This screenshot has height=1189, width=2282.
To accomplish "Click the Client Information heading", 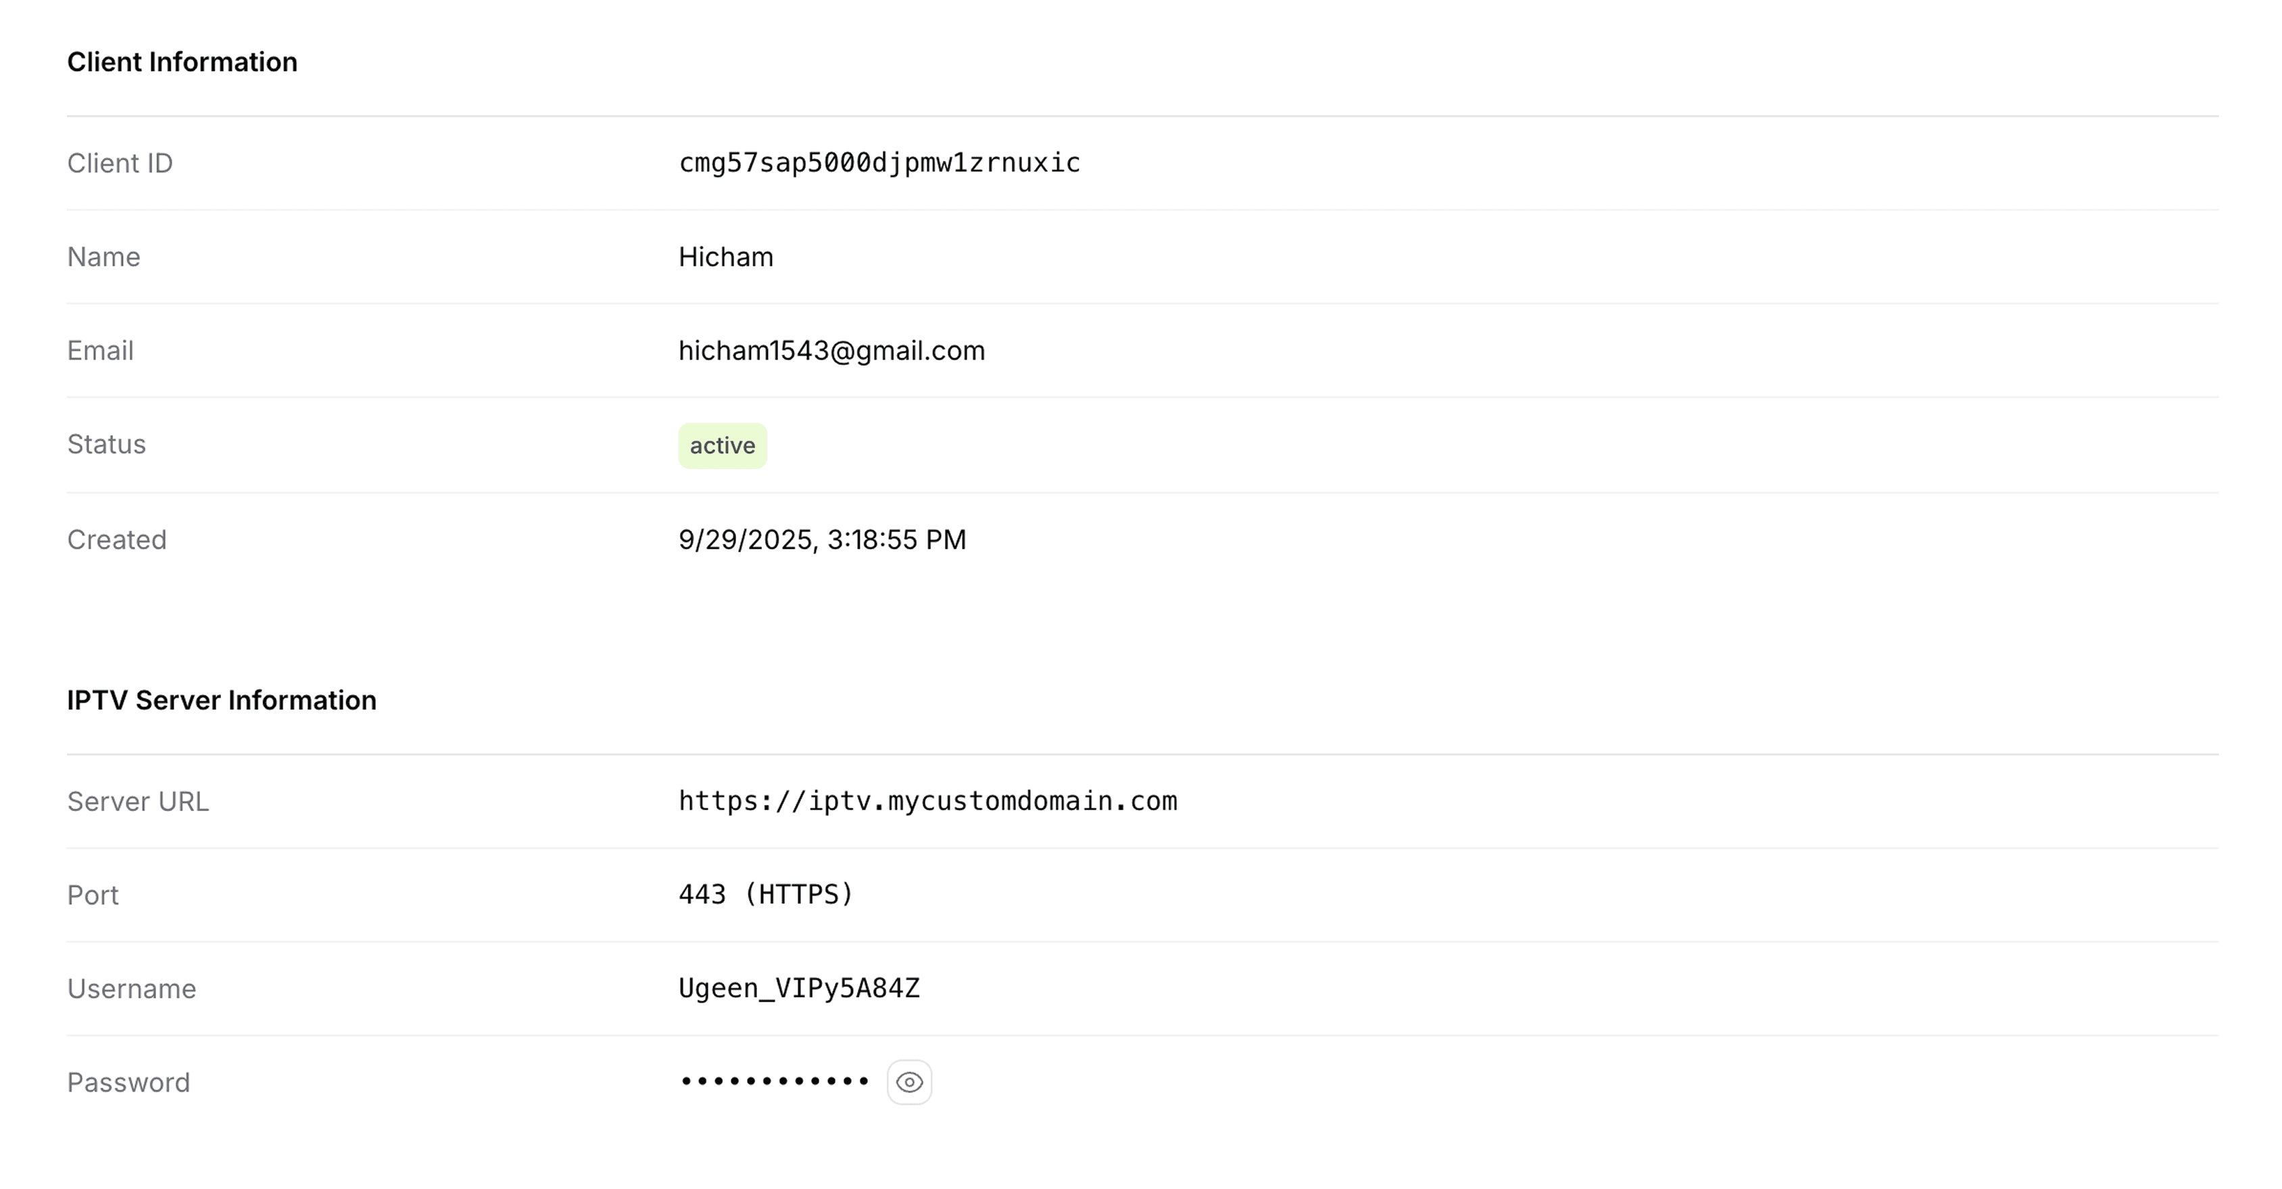I will [183, 62].
